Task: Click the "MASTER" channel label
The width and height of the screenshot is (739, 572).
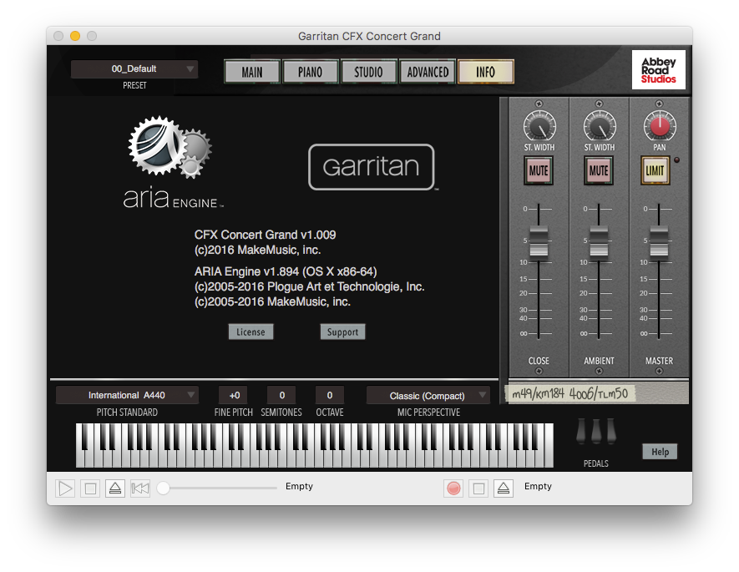Action: pyautogui.click(x=659, y=361)
